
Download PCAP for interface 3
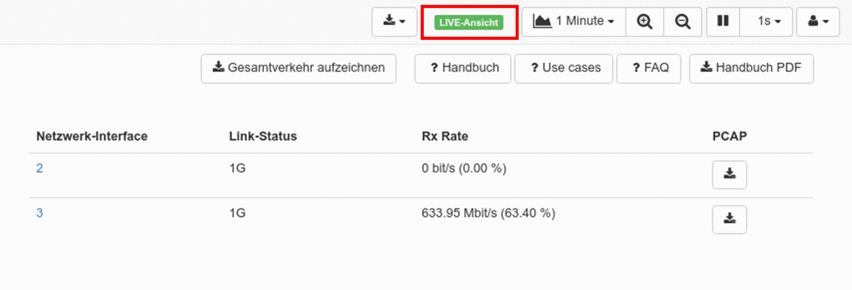(730, 219)
